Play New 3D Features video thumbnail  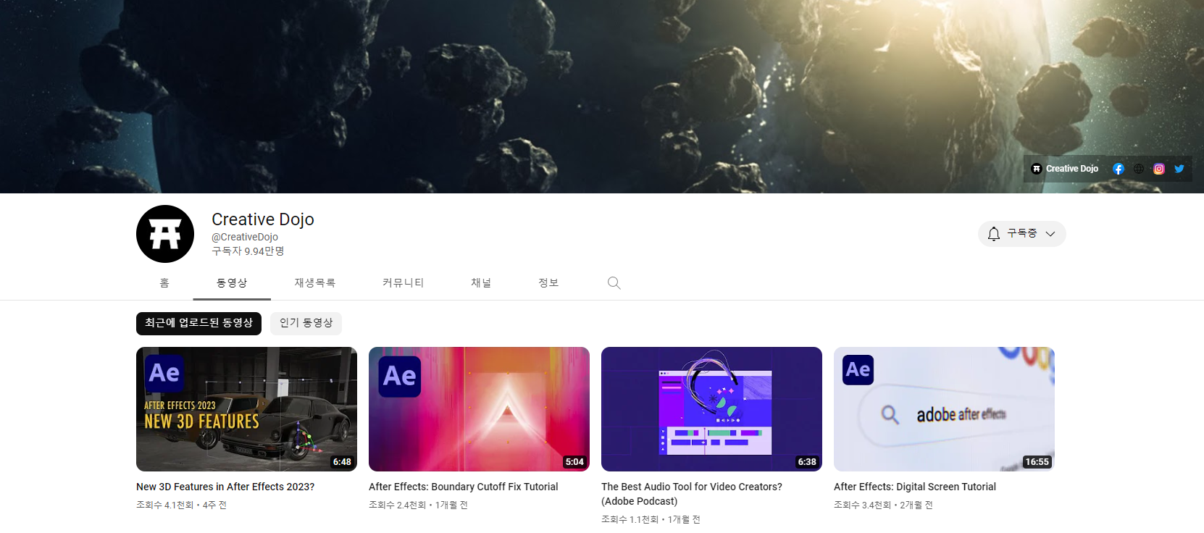[246, 409]
